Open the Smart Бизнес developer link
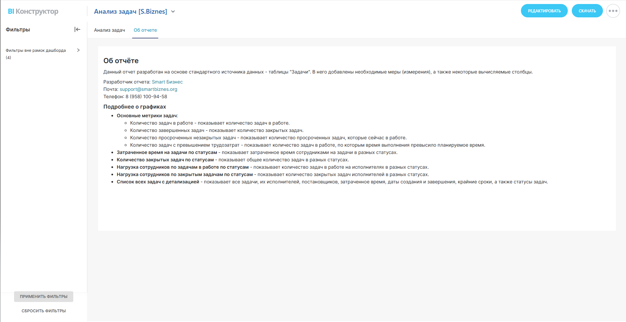Viewport: 626px width, 322px height. pyautogui.click(x=167, y=82)
